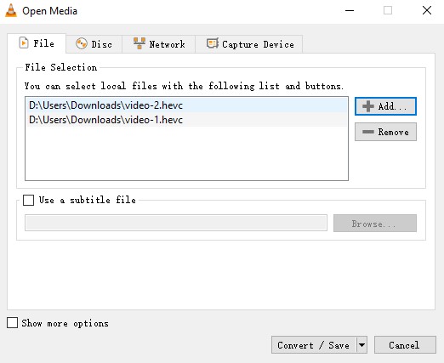This screenshot has height=363, width=444.
Task: Select the video-1.hevc file entry
Action: (186, 120)
